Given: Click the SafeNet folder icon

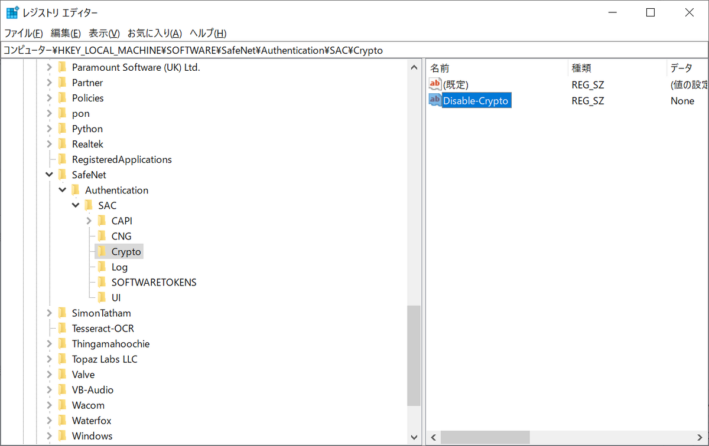Looking at the screenshot, I should click(x=62, y=175).
